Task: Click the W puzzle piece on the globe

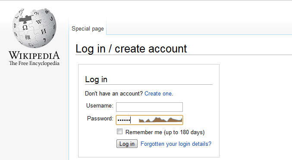Action: [39, 22]
